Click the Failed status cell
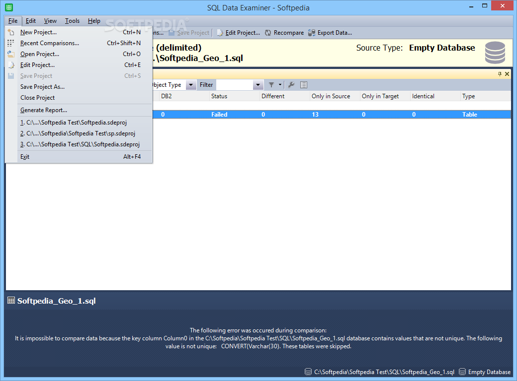The height and width of the screenshot is (381, 517). pos(219,115)
